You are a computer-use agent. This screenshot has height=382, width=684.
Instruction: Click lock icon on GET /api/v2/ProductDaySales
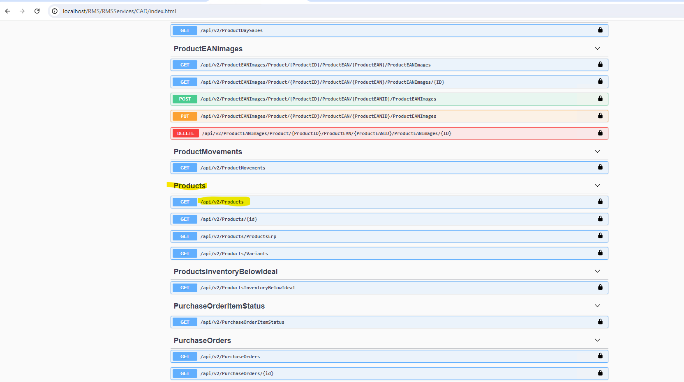pyautogui.click(x=600, y=30)
